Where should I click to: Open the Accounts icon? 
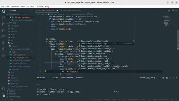click(3, 89)
